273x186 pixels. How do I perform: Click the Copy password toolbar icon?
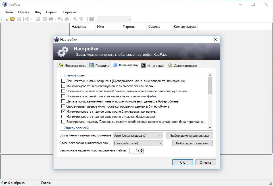click(x=45, y=19)
